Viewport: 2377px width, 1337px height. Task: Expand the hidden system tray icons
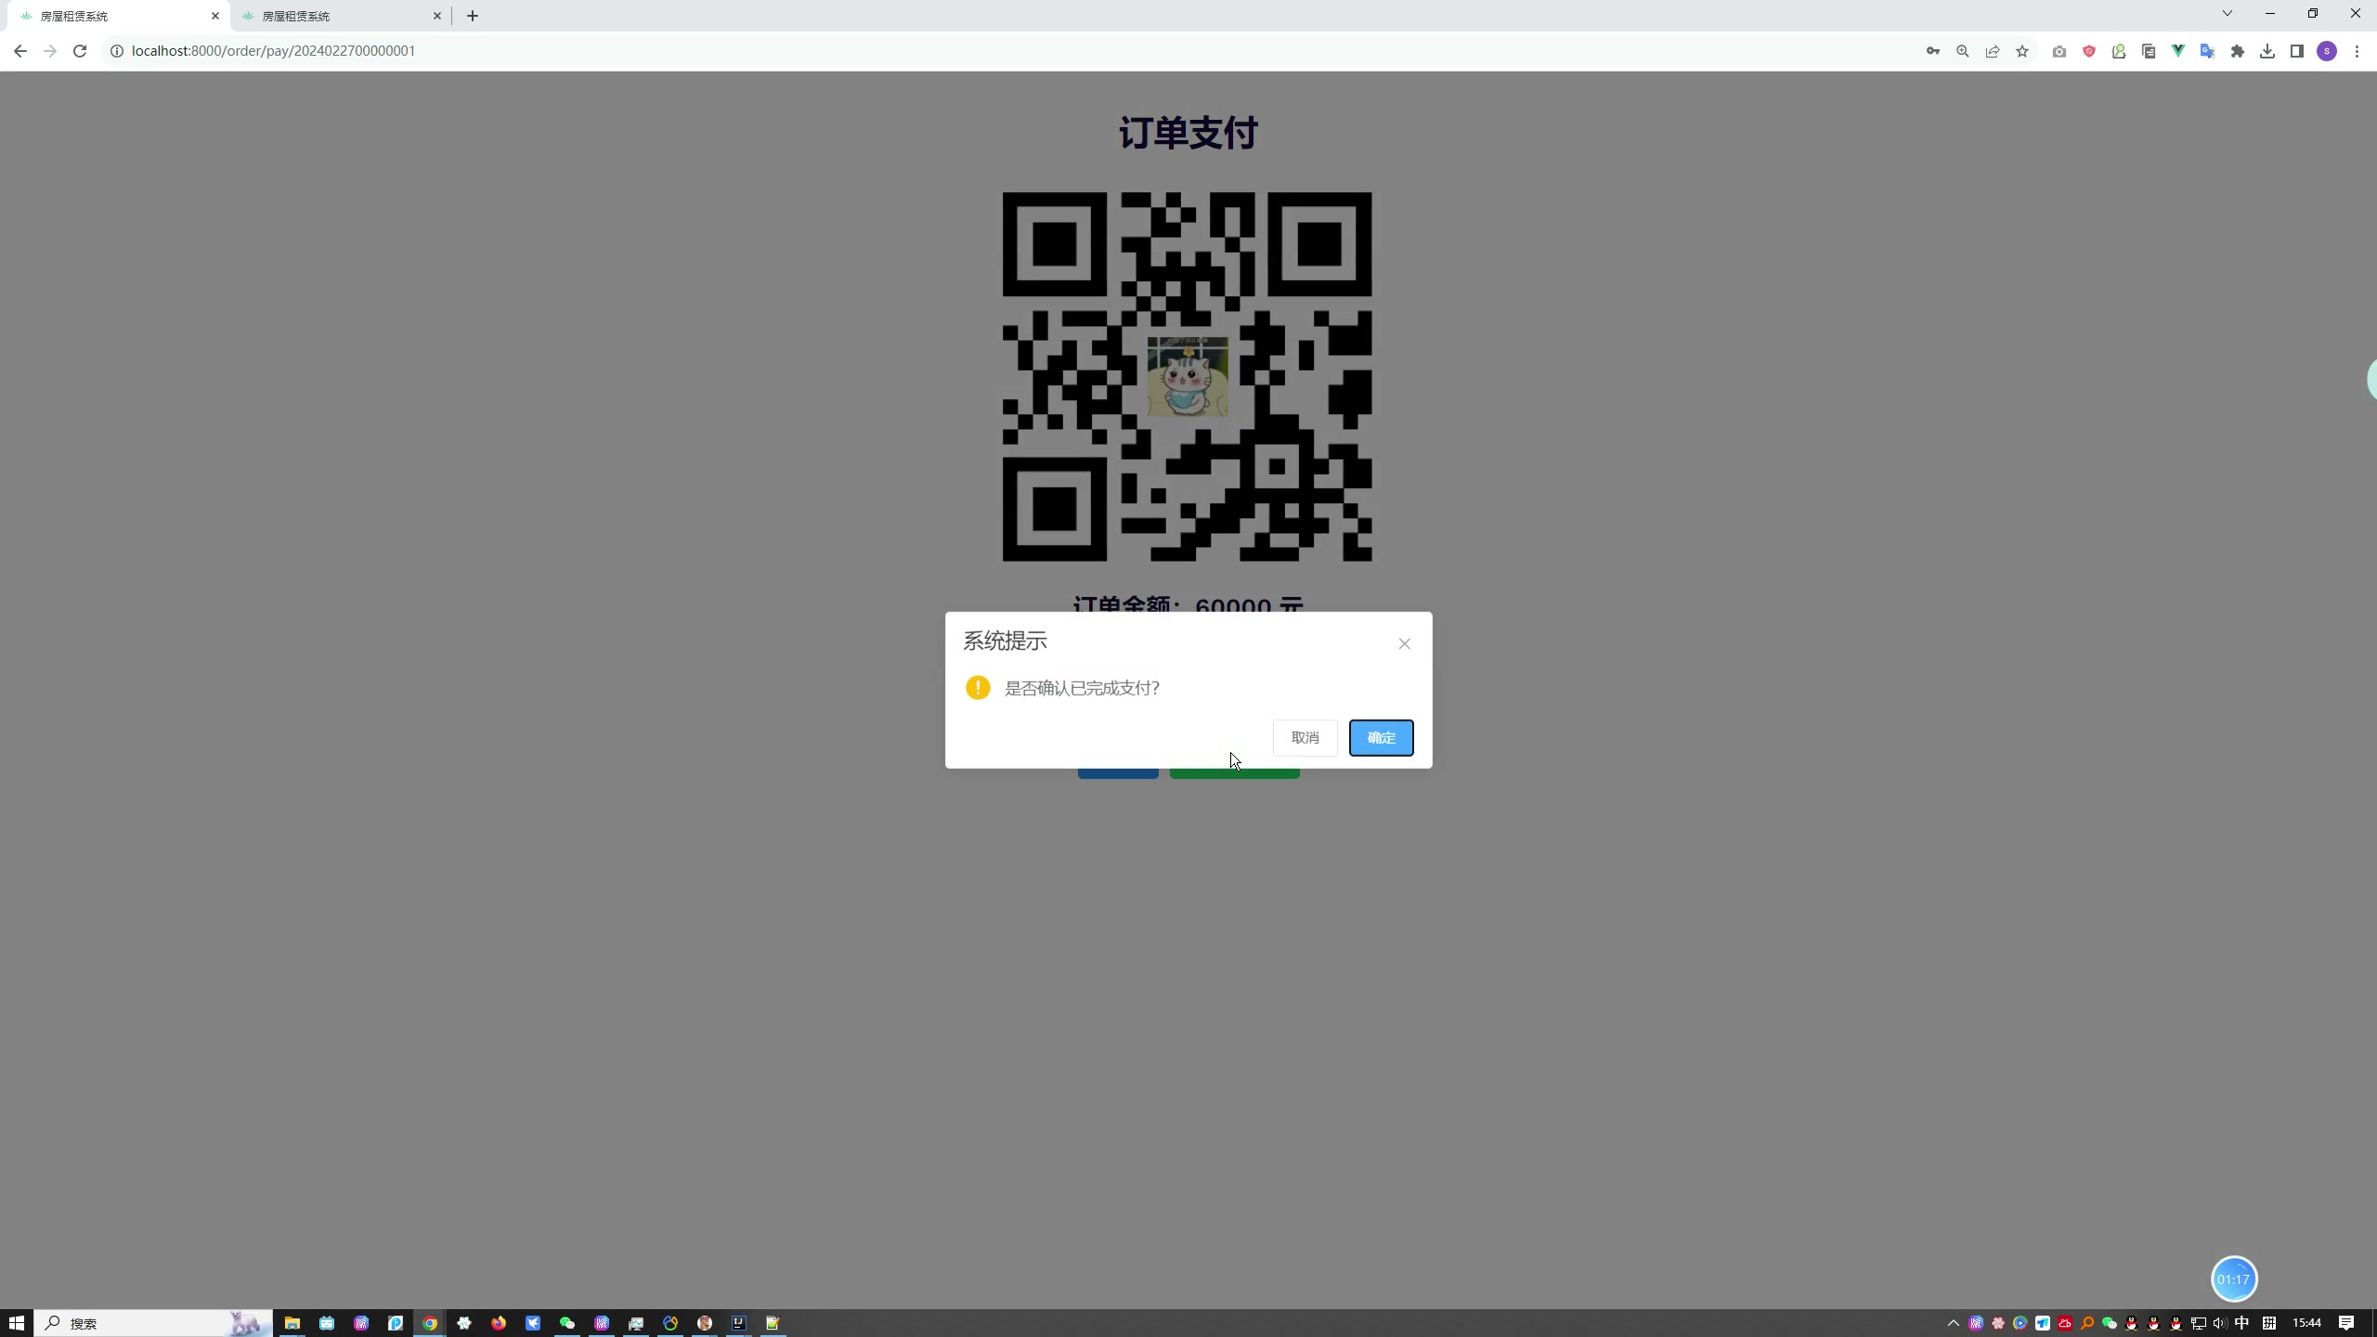pos(1954,1323)
